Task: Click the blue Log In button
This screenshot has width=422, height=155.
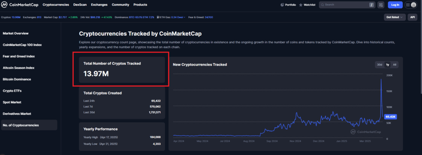Action: [x=395, y=5]
